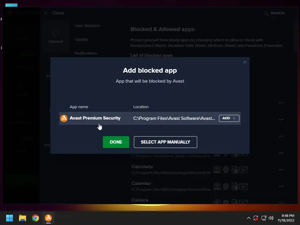Open the clock and date panel
The width and height of the screenshot is (300, 225).
coord(286,218)
